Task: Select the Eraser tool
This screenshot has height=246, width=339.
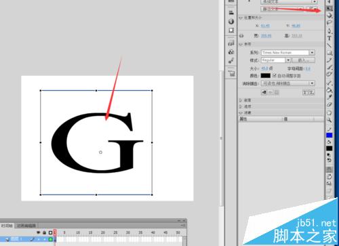Action: [330, 104]
